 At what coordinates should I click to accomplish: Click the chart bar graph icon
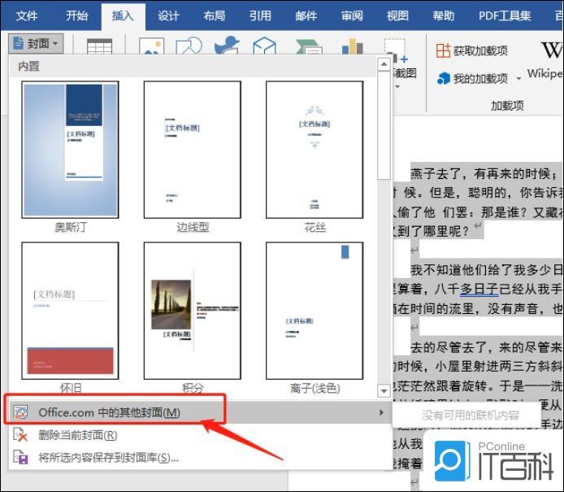[x=353, y=46]
